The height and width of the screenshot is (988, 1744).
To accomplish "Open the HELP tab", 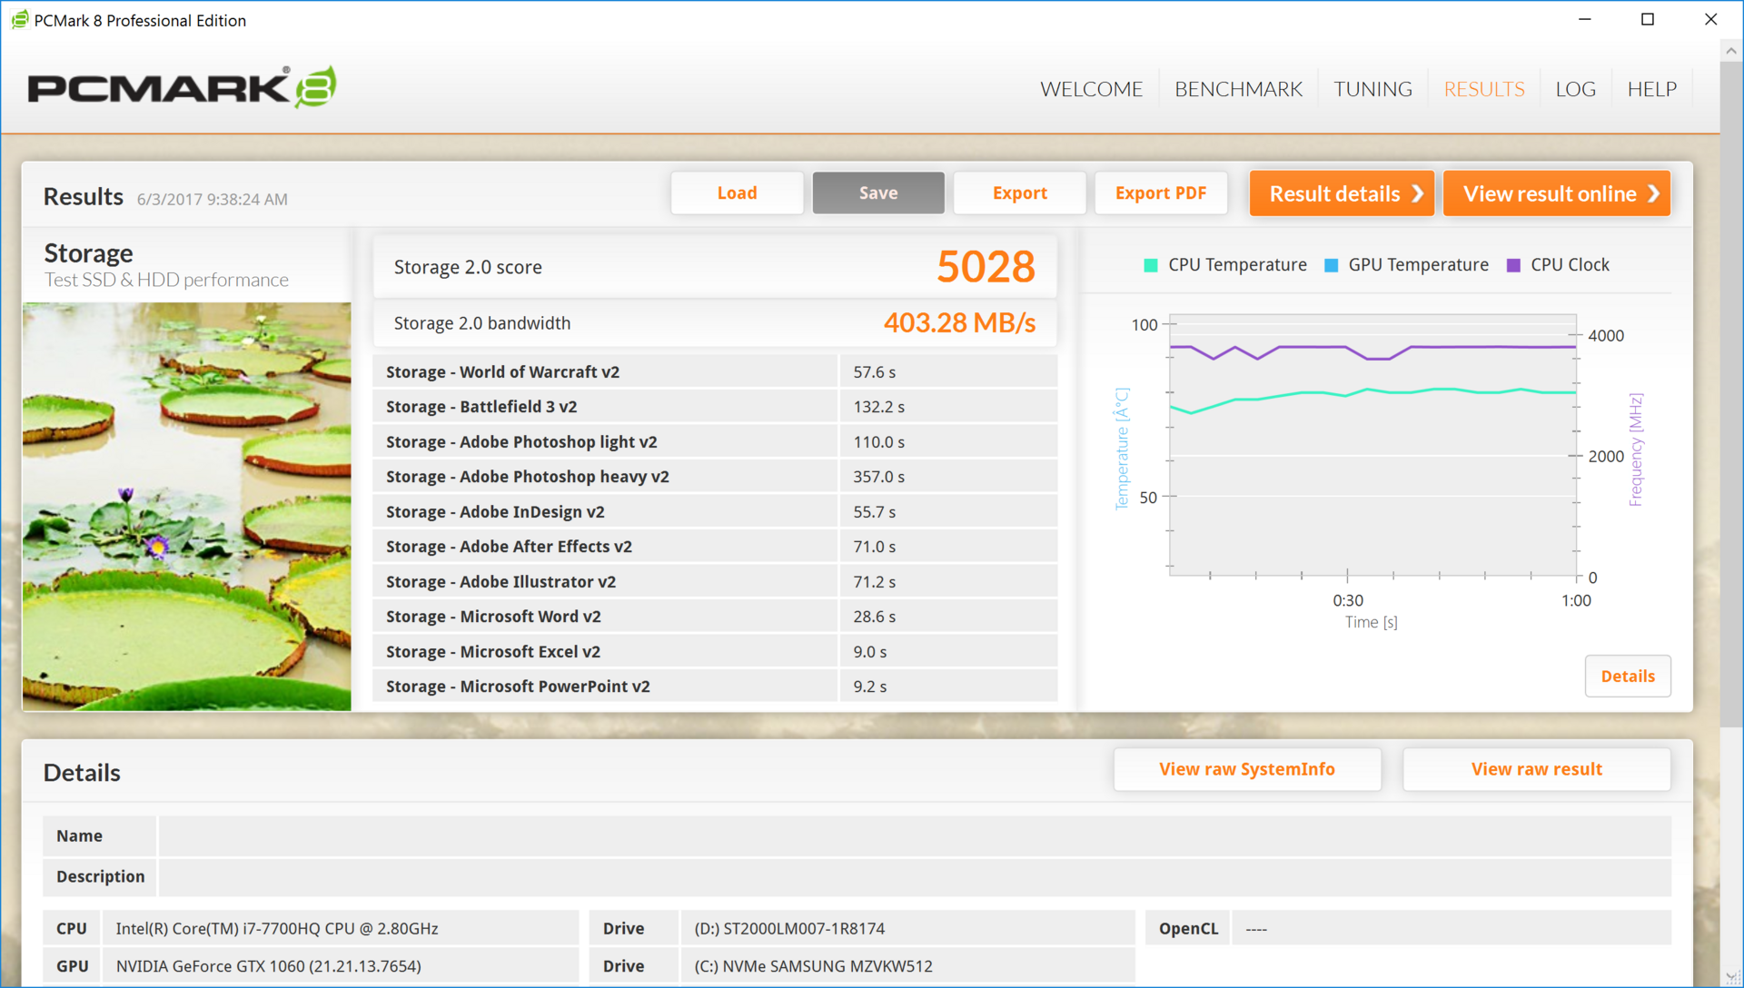I will [1651, 89].
